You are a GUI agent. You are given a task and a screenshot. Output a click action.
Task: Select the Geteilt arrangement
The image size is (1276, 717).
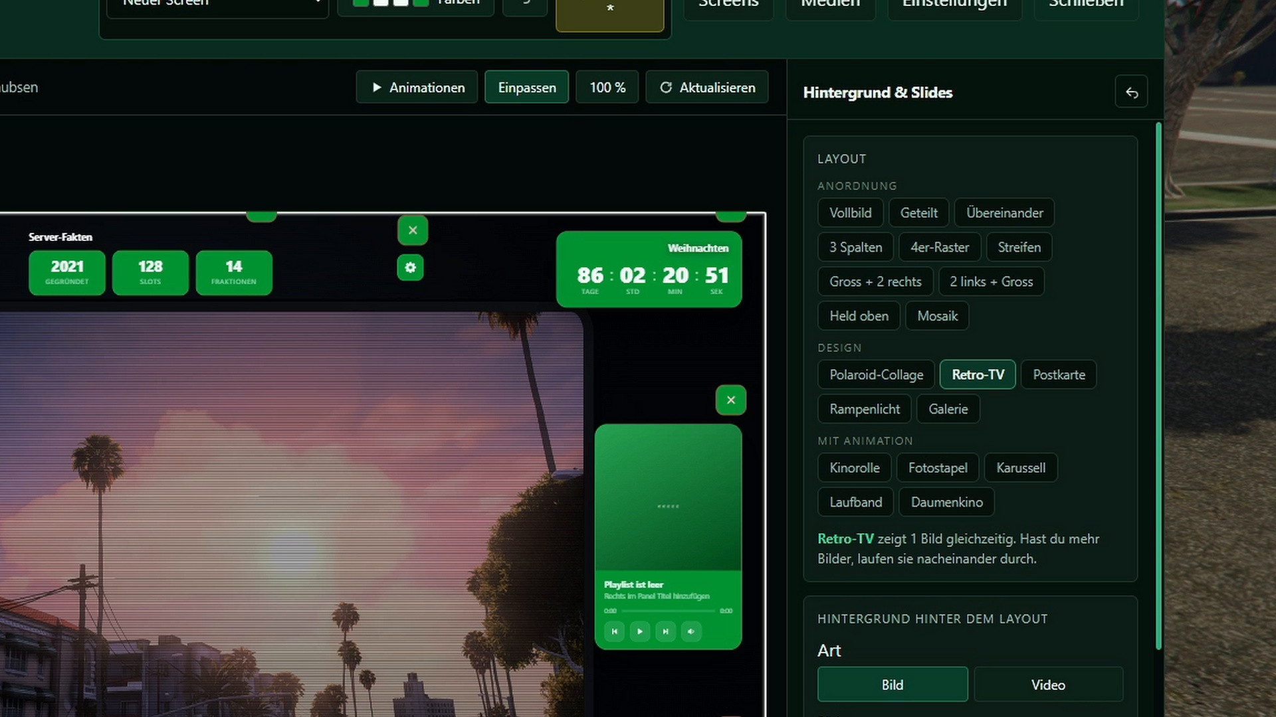coord(919,213)
